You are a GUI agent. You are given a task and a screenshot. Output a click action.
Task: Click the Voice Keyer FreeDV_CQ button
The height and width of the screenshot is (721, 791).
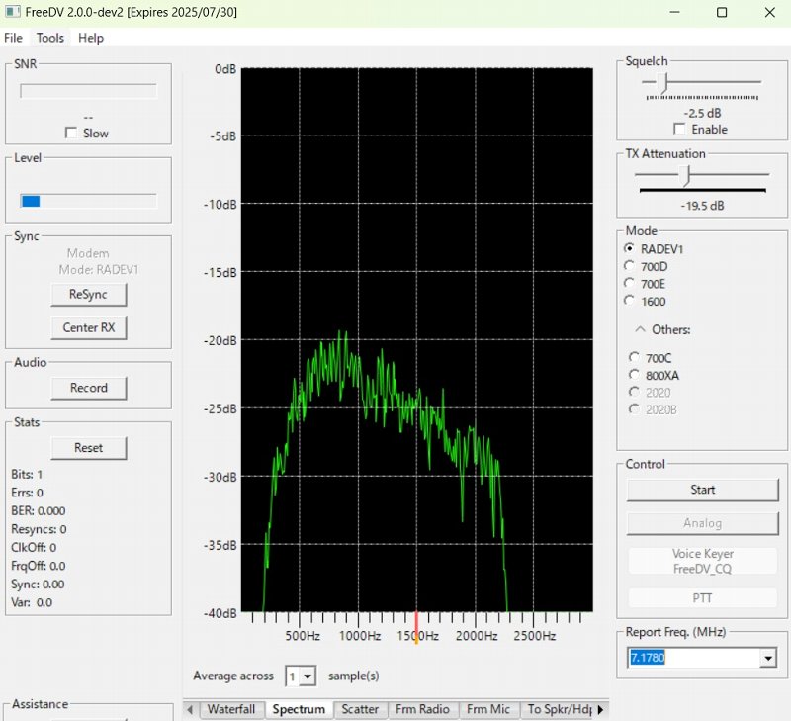click(702, 561)
